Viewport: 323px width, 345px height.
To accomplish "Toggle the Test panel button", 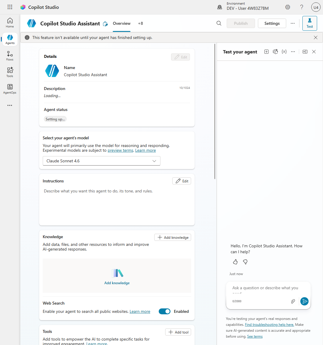I will [x=310, y=23].
